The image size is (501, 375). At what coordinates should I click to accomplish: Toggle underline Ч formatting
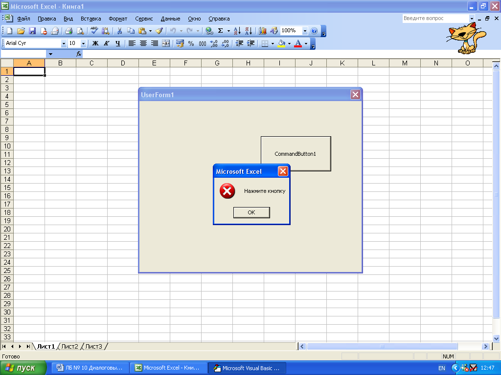118,43
